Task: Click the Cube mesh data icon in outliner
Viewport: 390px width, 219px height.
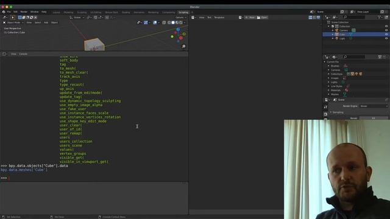Action: tap(351, 34)
